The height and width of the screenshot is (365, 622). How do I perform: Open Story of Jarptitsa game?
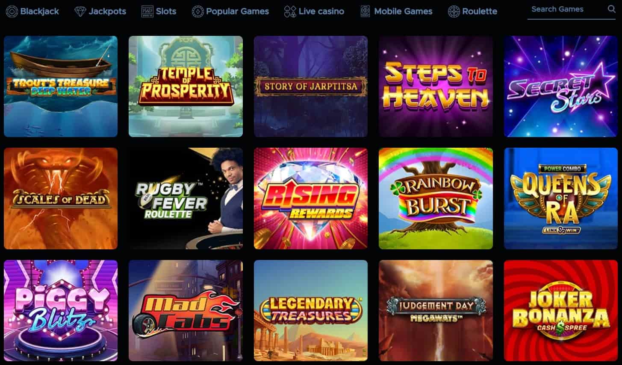pyautogui.click(x=311, y=86)
